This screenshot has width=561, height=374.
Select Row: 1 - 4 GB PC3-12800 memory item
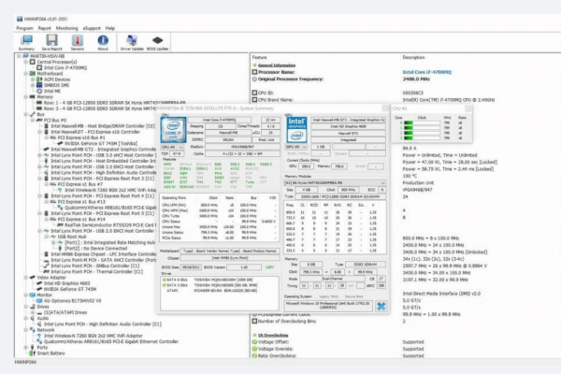(114, 102)
